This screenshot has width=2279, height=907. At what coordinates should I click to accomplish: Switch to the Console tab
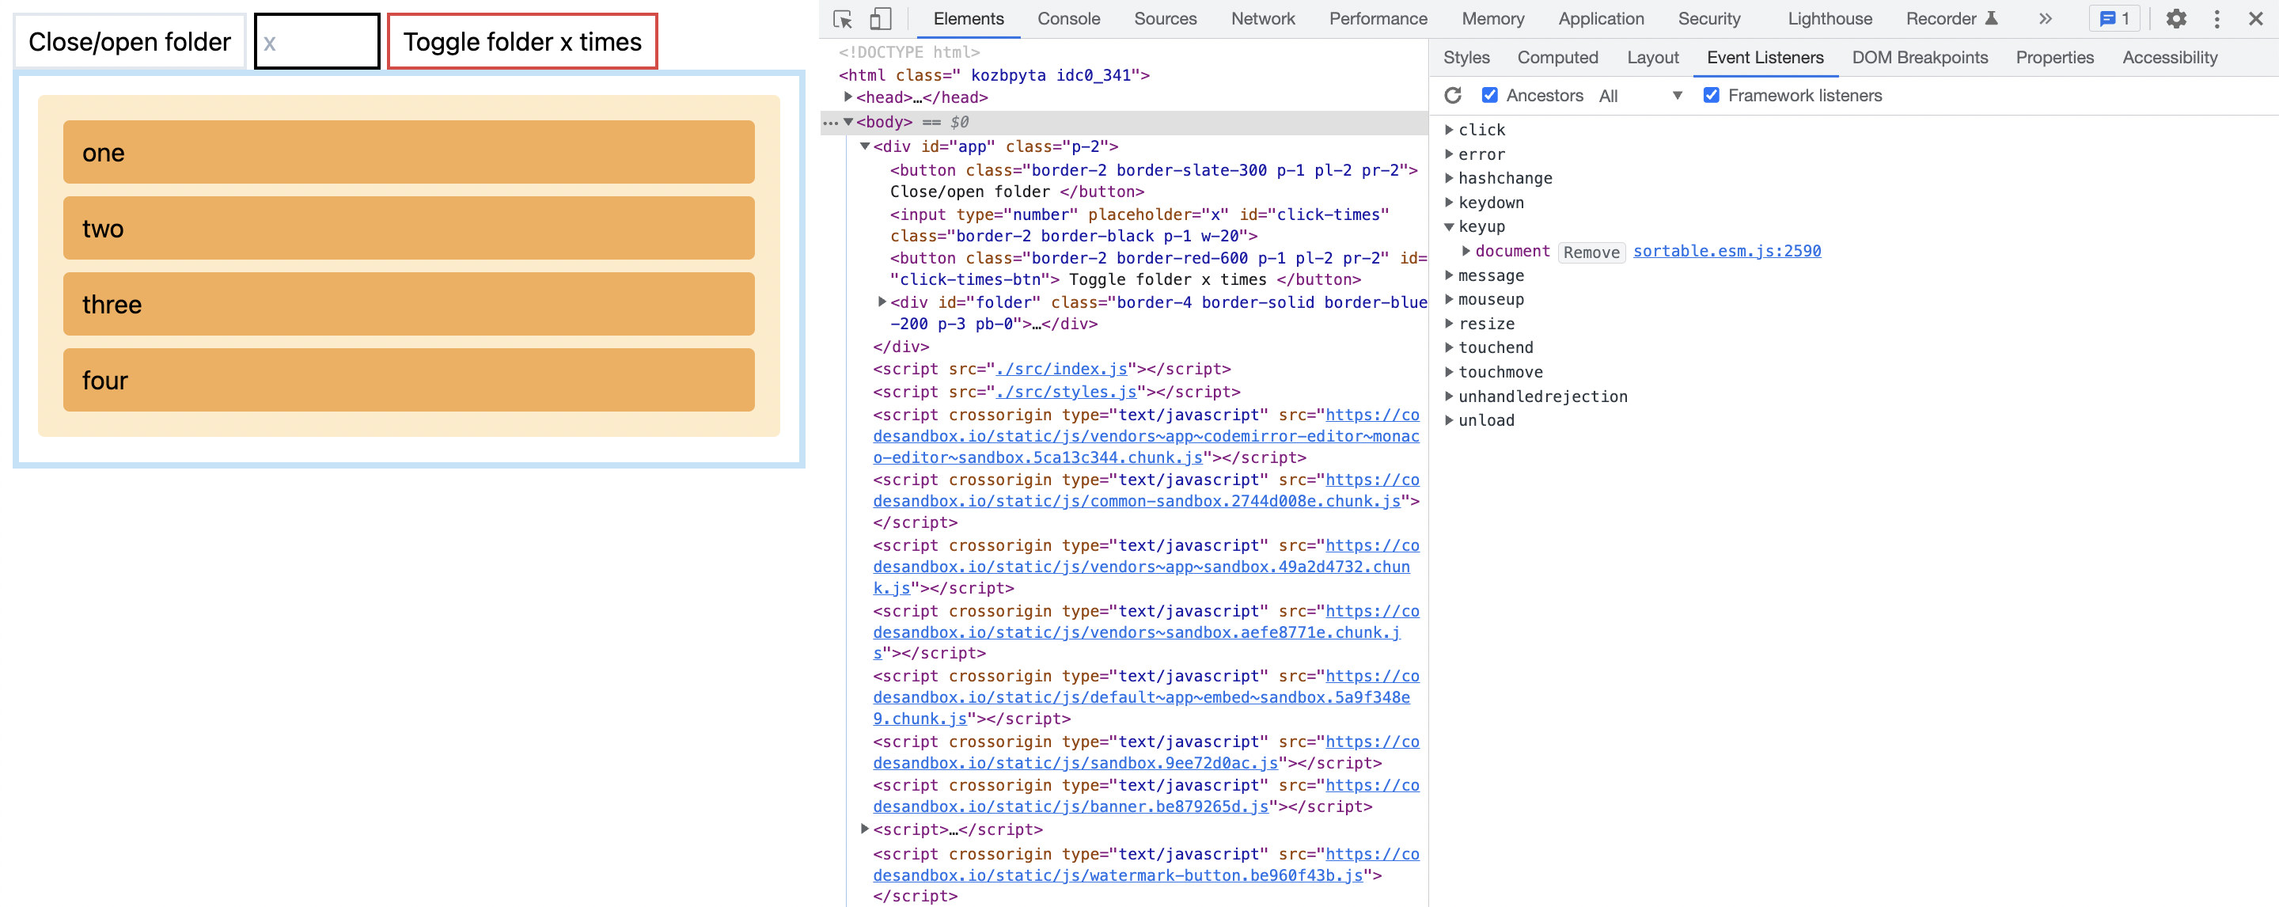coord(1067,18)
